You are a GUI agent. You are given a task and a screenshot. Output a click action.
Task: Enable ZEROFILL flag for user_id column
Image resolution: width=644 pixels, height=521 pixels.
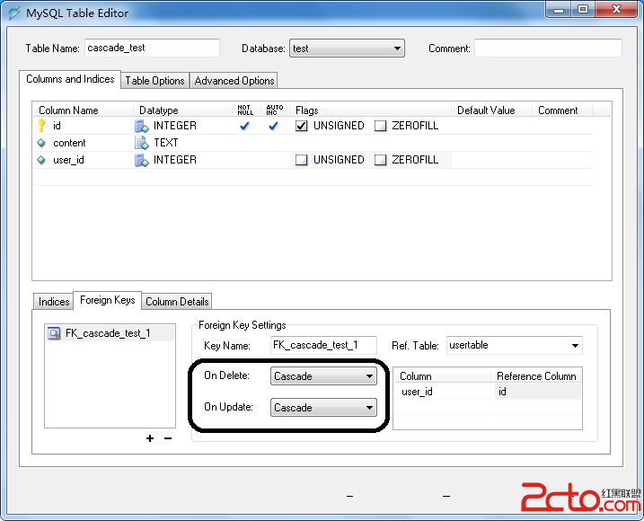coord(380,160)
